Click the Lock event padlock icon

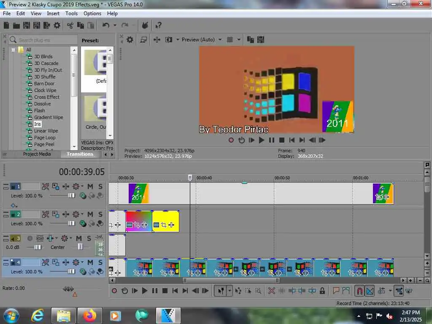(322, 291)
